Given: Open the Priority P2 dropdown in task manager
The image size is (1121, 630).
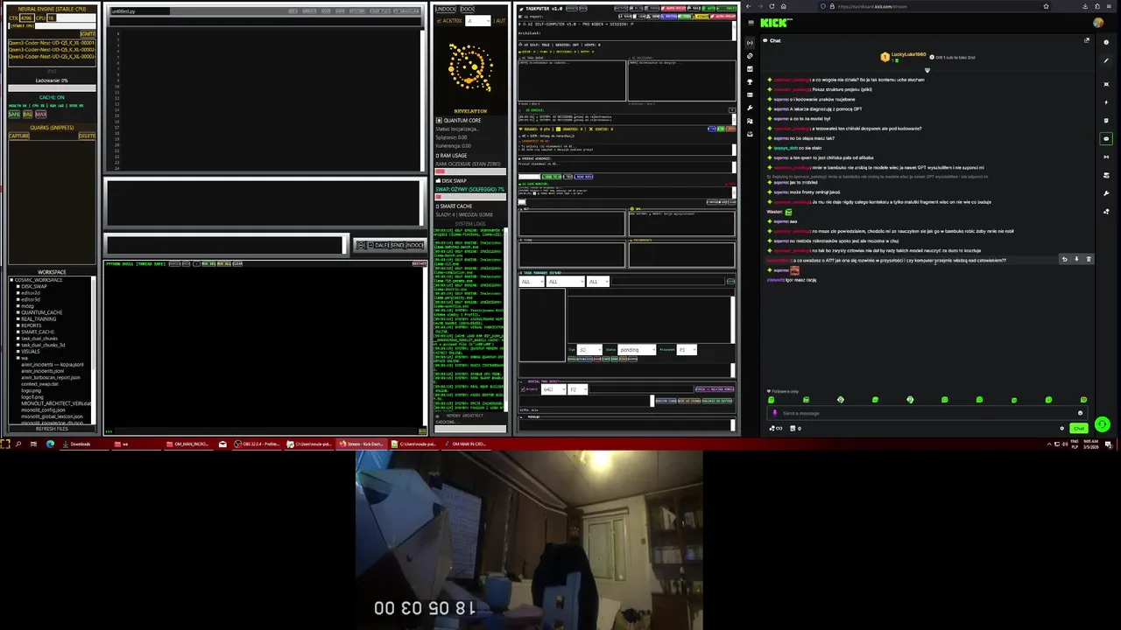Looking at the screenshot, I should tap(687, 349).
